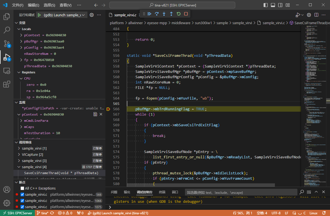
Task: Click the debug console filter input
Action: pos(241,192)
